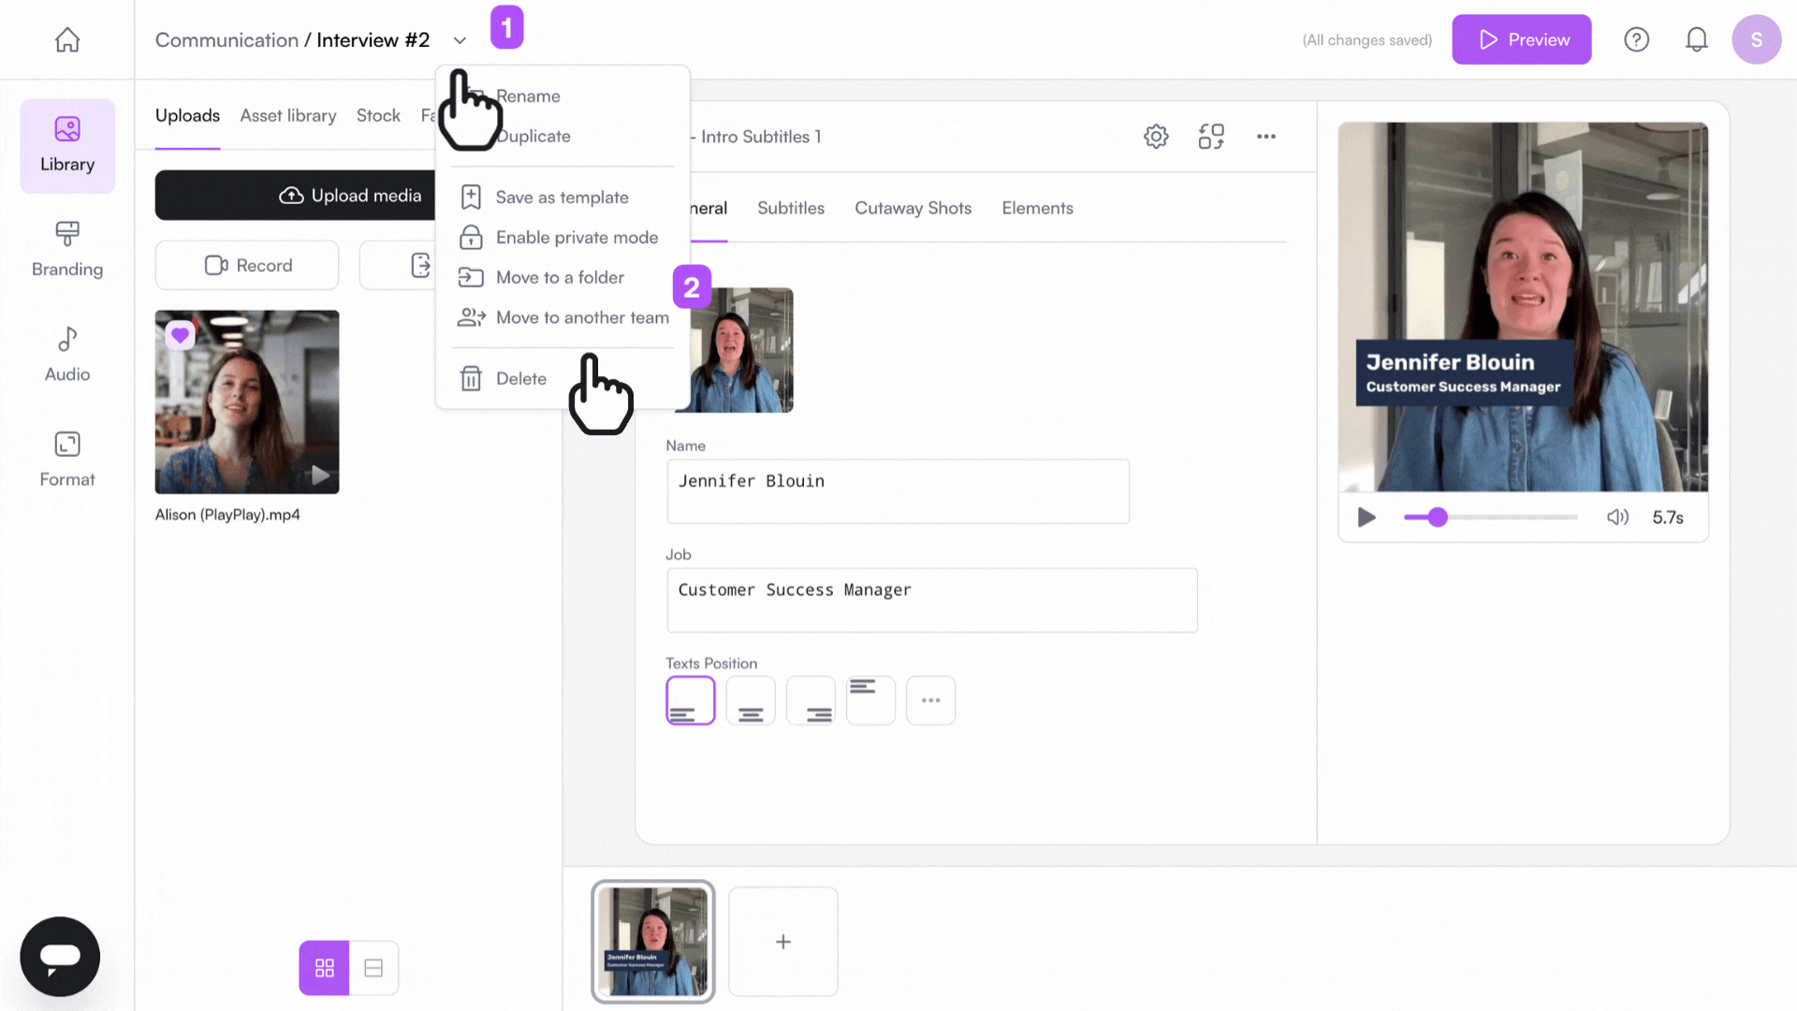Viewport: 1797px width, 1011px height.
Task: Open the Library sidebar panel
Action: click(67, 146)
